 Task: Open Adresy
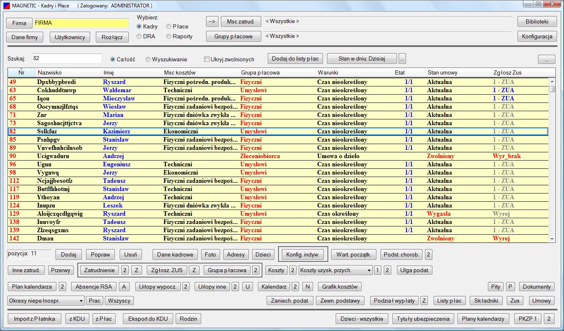click(236, 254)
